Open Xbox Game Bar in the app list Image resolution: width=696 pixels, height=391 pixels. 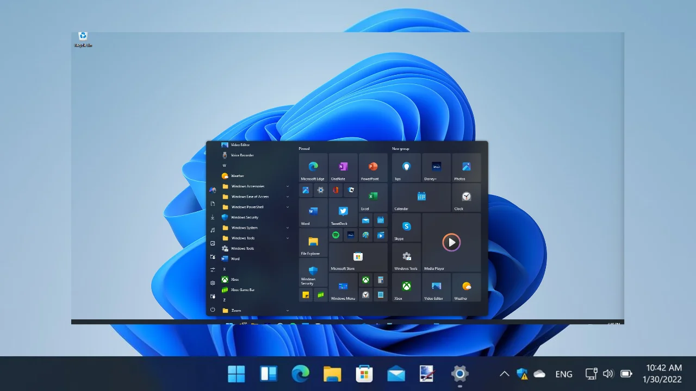pyautogui.click(x=256, y=289)
